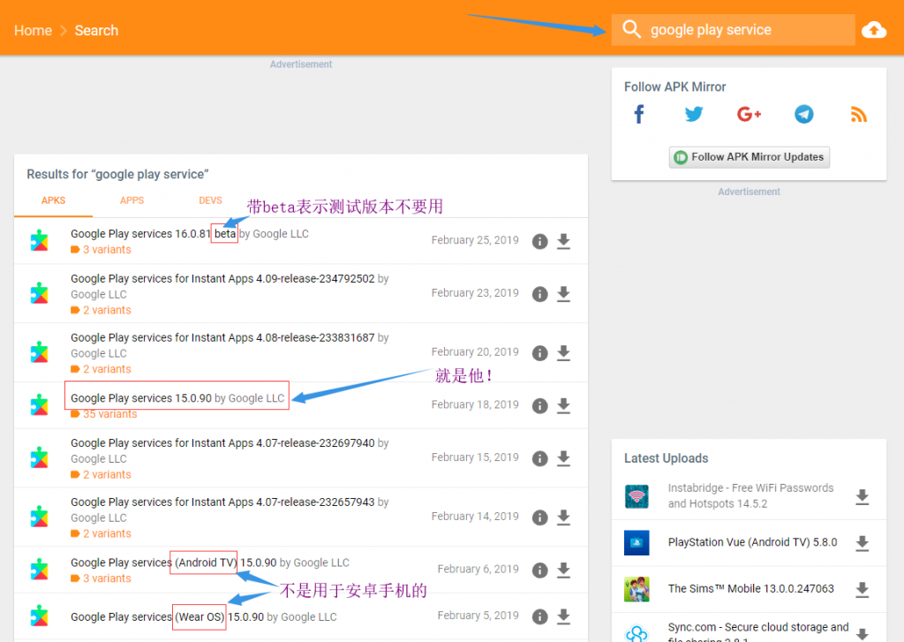Switch to the APPS results tab
The image size is (904, 642).
(x=132, y=200)
